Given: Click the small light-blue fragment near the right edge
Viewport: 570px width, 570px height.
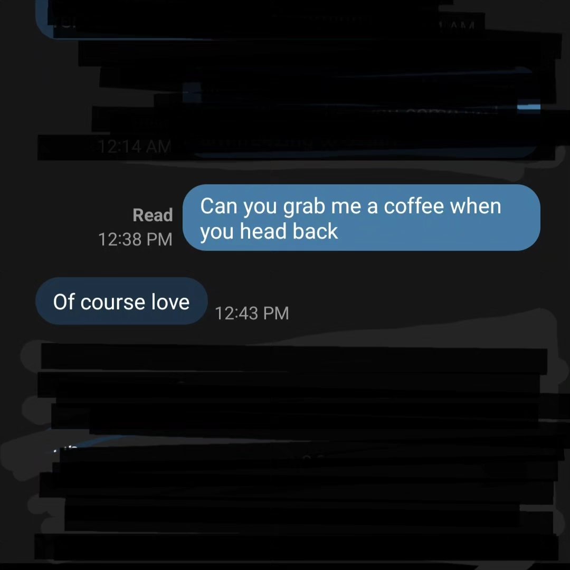Looking at the screenshot, I should (x=528, y=107).
